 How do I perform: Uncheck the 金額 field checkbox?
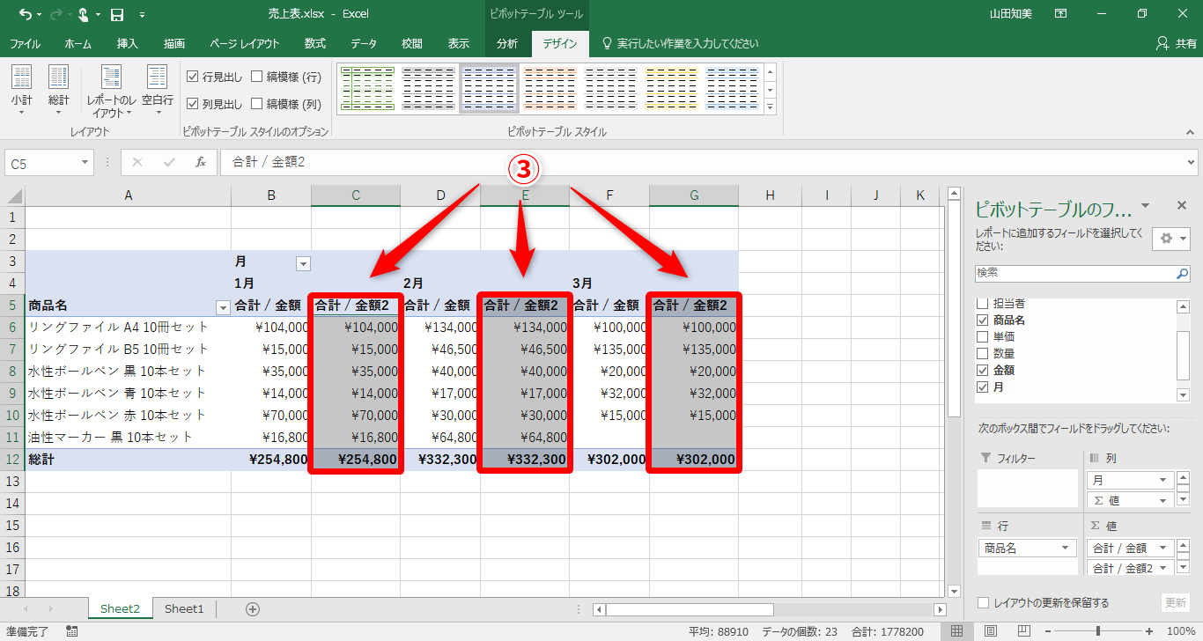pyautogui.click(x=983, y=370)
